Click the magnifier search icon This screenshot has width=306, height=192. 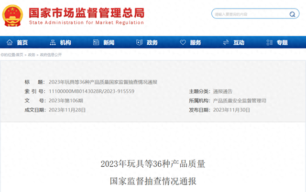pyautogui.click(x=292, y=14)
